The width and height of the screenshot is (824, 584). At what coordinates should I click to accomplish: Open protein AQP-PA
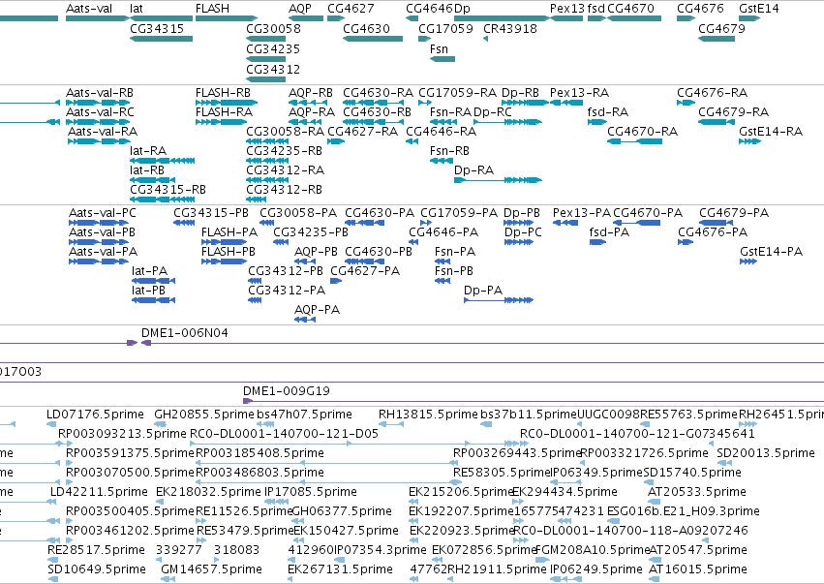pyautogui.click(x=317, y=310)
